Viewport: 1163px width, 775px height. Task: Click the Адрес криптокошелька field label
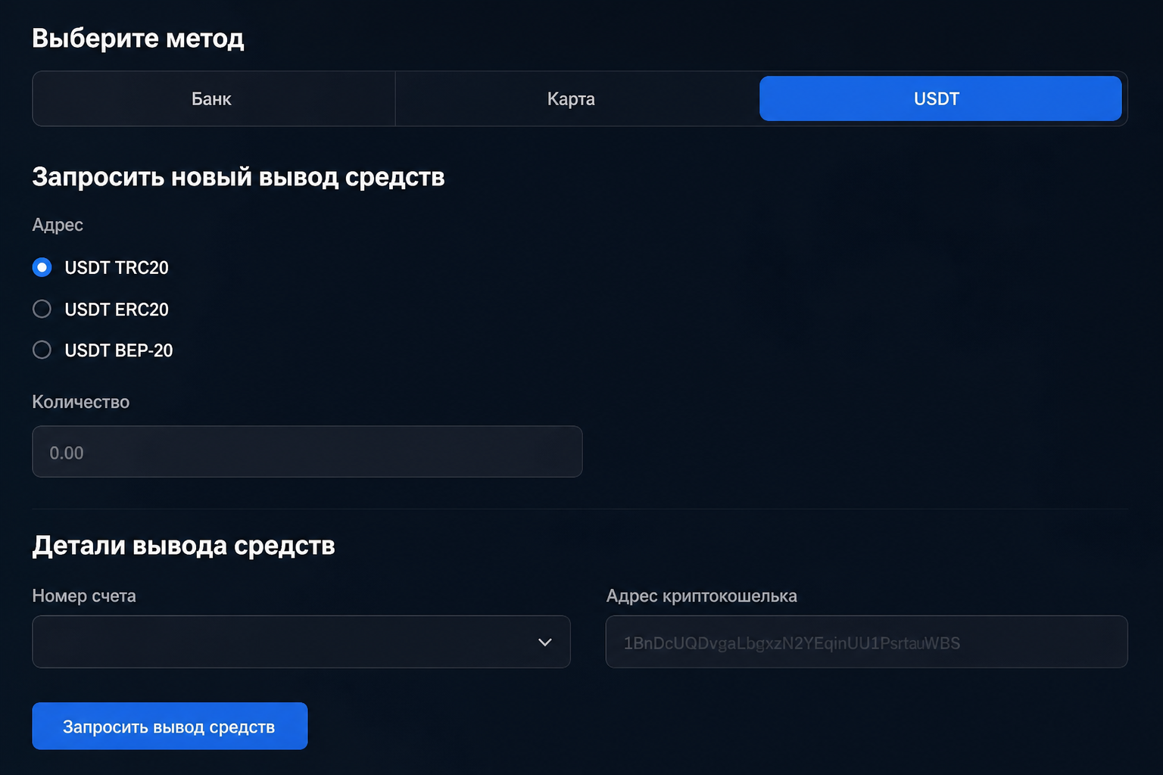pos(702,596)
